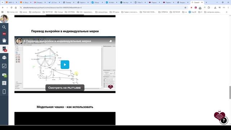This screenshot has height=130, width=231.
Task: Open the 'СИСТЕМЫ' bookmark folder
Action: 70,12
